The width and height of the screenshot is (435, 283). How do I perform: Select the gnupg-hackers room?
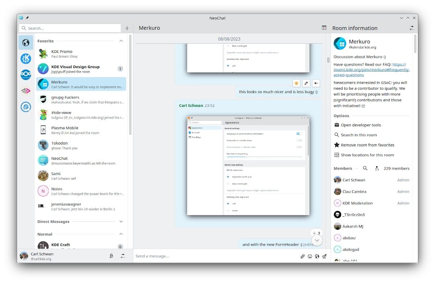[81, 99]
